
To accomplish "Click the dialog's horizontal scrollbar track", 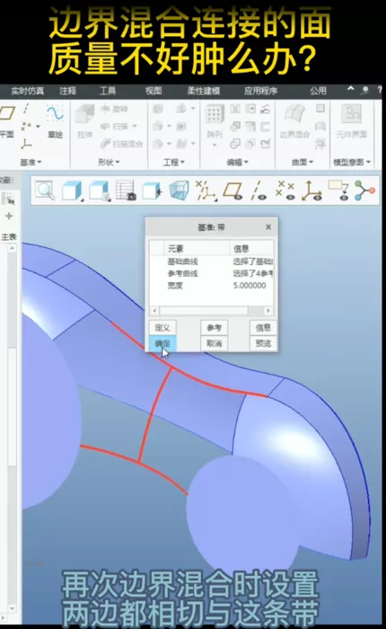I will pos(203,311).
